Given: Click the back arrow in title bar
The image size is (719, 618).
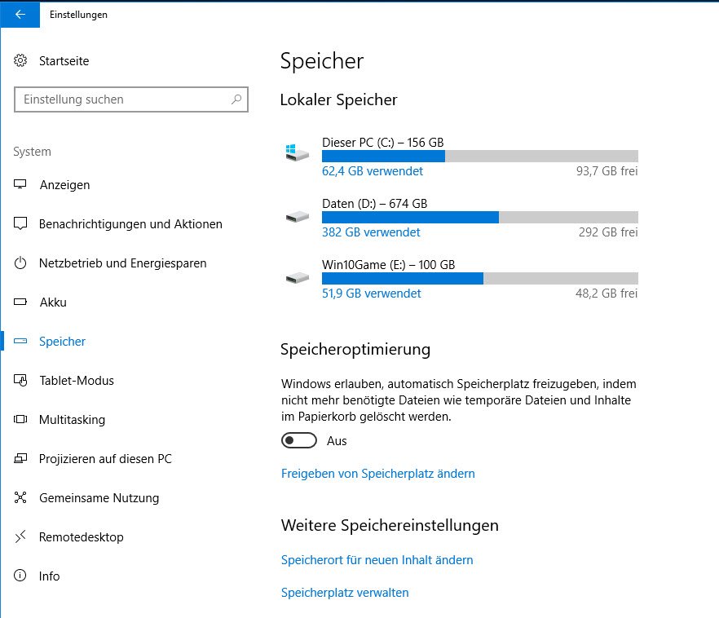Looking at the screenshot, I should [x=20, y=14].
